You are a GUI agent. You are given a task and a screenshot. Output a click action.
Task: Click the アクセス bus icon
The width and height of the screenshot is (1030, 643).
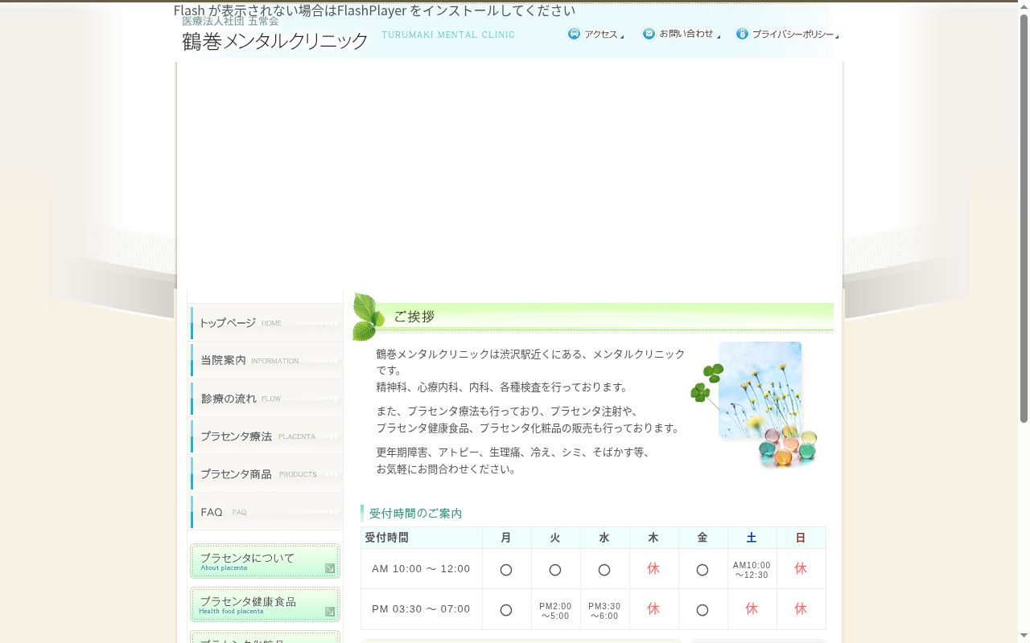point(574,34)
